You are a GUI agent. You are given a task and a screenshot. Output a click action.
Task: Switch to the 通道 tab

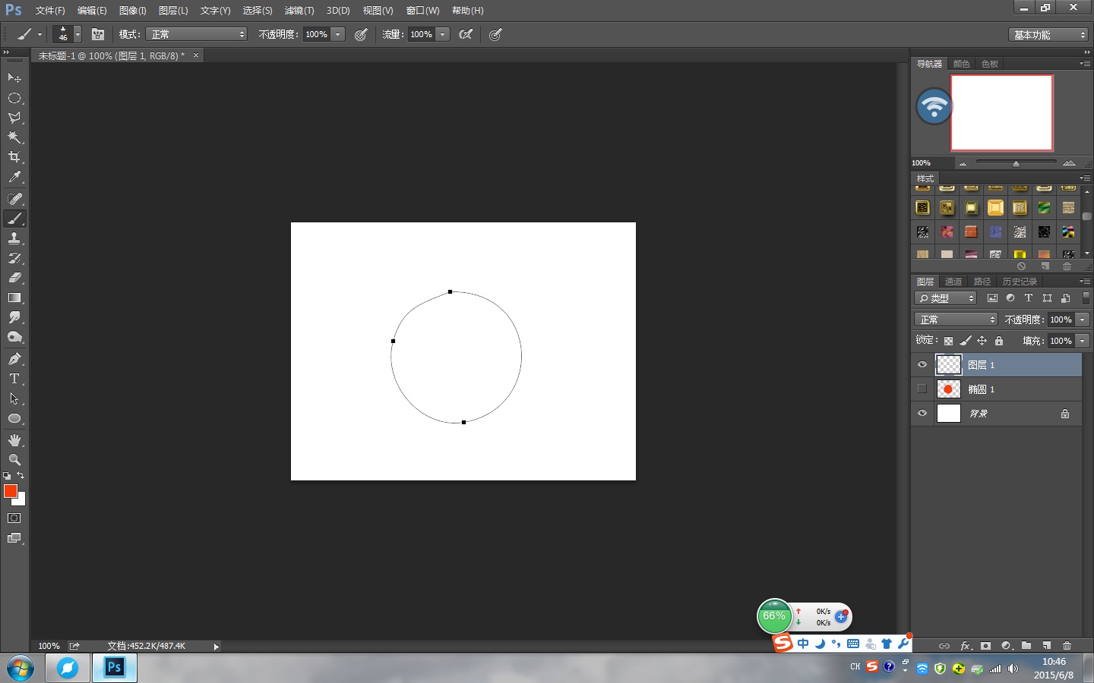(x=953, y=282)
